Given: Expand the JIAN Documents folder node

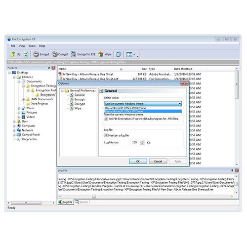Looking at the screenshot, I should [23, 99].
